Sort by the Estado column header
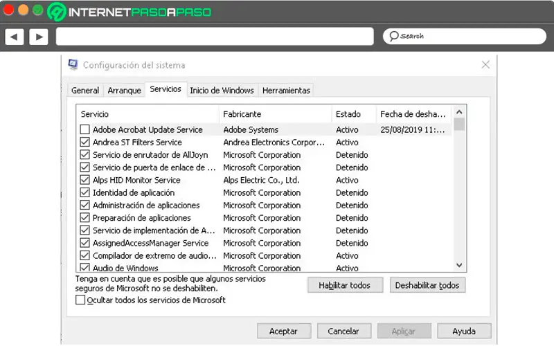The height and width of the screenshot is (346, 554). tap(353, 113)
